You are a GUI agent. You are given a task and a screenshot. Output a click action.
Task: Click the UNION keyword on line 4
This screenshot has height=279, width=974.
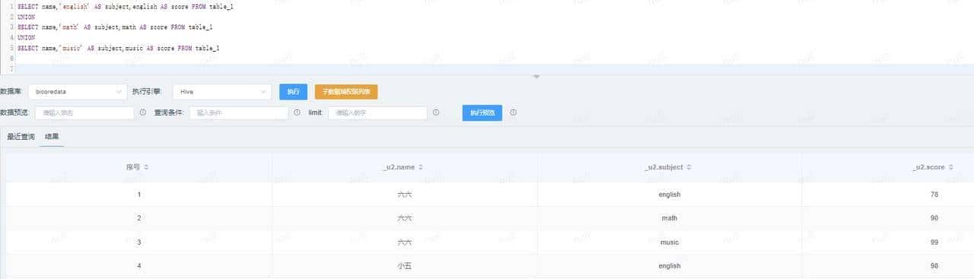coord(27,37)
